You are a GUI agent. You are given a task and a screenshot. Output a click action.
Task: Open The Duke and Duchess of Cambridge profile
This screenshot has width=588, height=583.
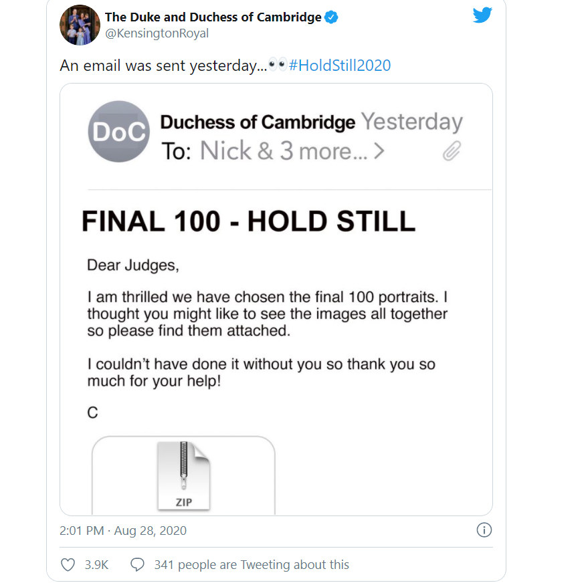[213, 17]
